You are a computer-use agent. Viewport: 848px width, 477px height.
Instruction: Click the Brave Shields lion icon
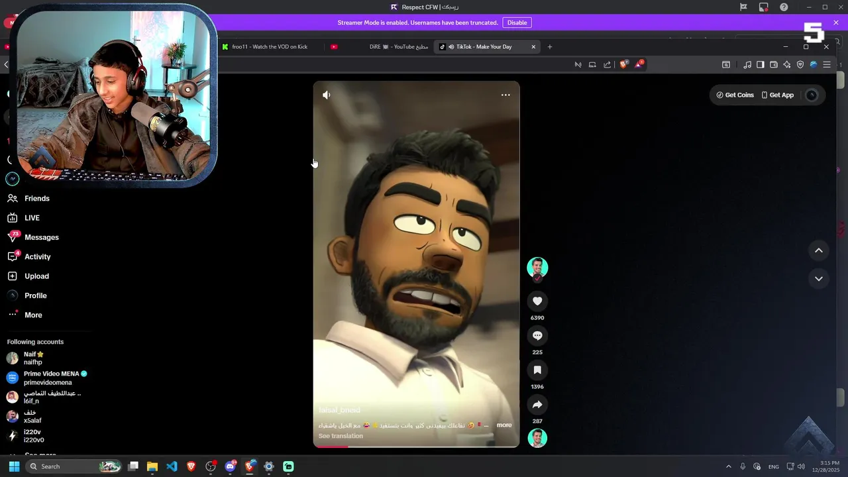pos(623,64)
